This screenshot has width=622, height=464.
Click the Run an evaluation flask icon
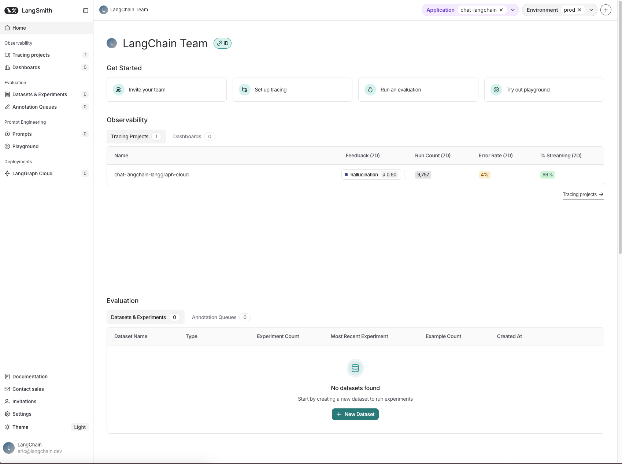(370, 90)
